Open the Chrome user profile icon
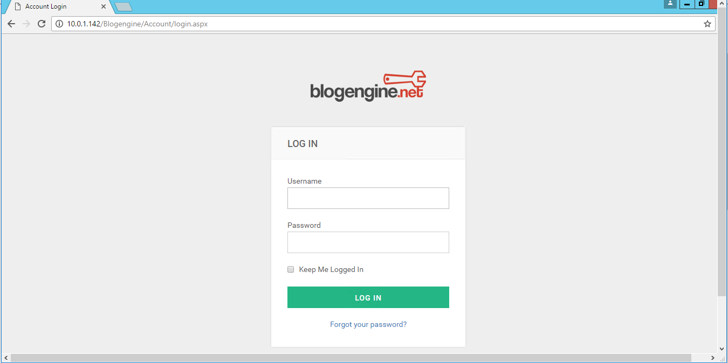Screen dimensions: 728x363 [x=670, y=4]
